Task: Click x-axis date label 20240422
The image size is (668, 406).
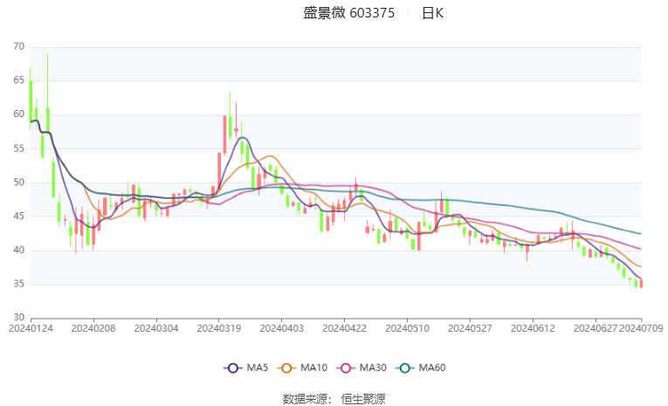Action: pyautogui.click(x=345, y=328)
